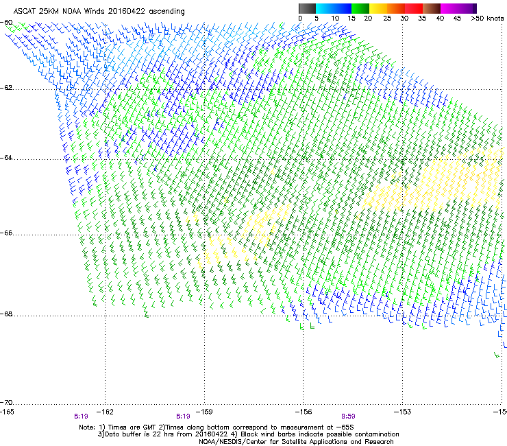Click the '0' label under the color bar
The width and height of the screenshot is (507, 446).
pos(300,19)
